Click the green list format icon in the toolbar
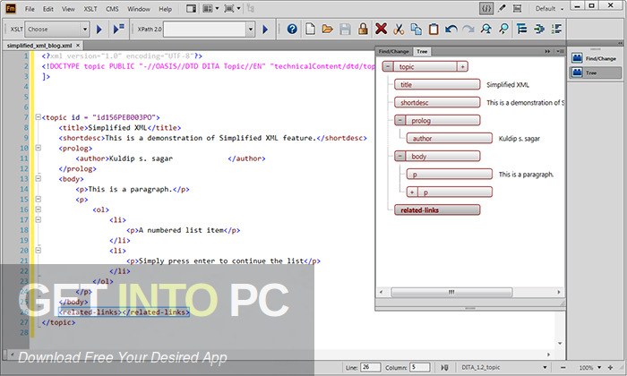 coord(556,29)
